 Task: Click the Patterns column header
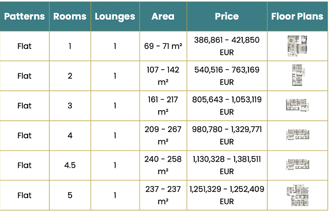pos(24,17)
